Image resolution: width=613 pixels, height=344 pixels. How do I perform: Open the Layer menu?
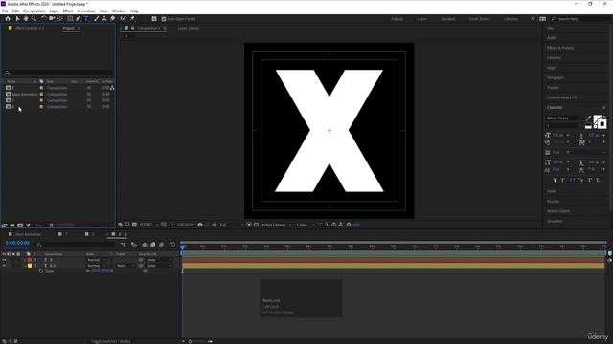(54, 11)
